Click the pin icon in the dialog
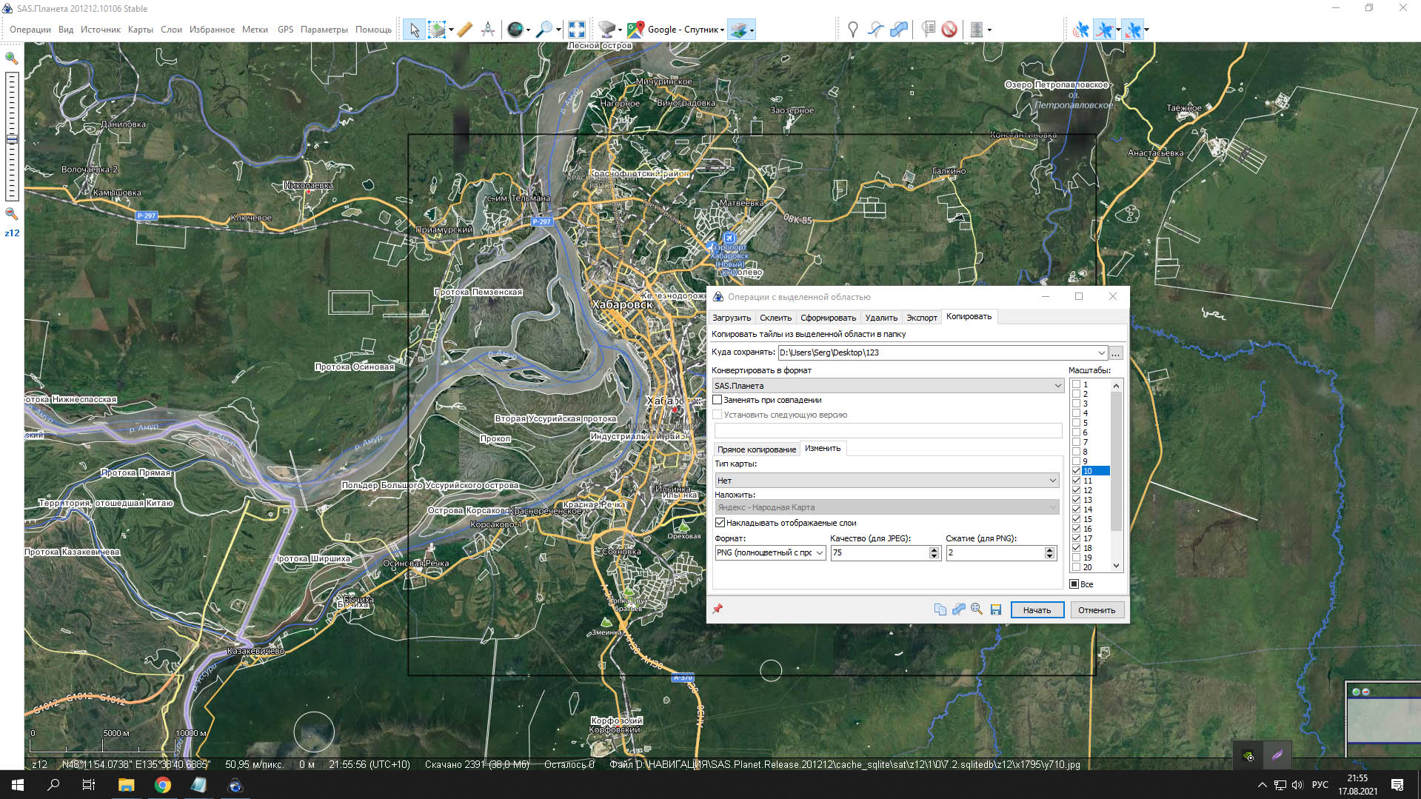 [717, 609]
